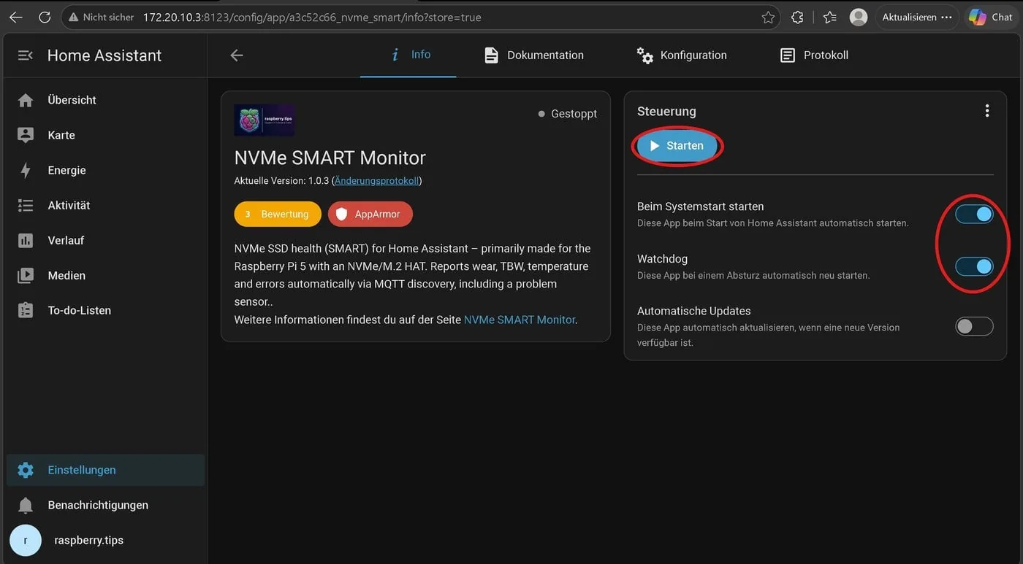Click the Karte map person icon
1023x564 pixels.
click(26, 135)
